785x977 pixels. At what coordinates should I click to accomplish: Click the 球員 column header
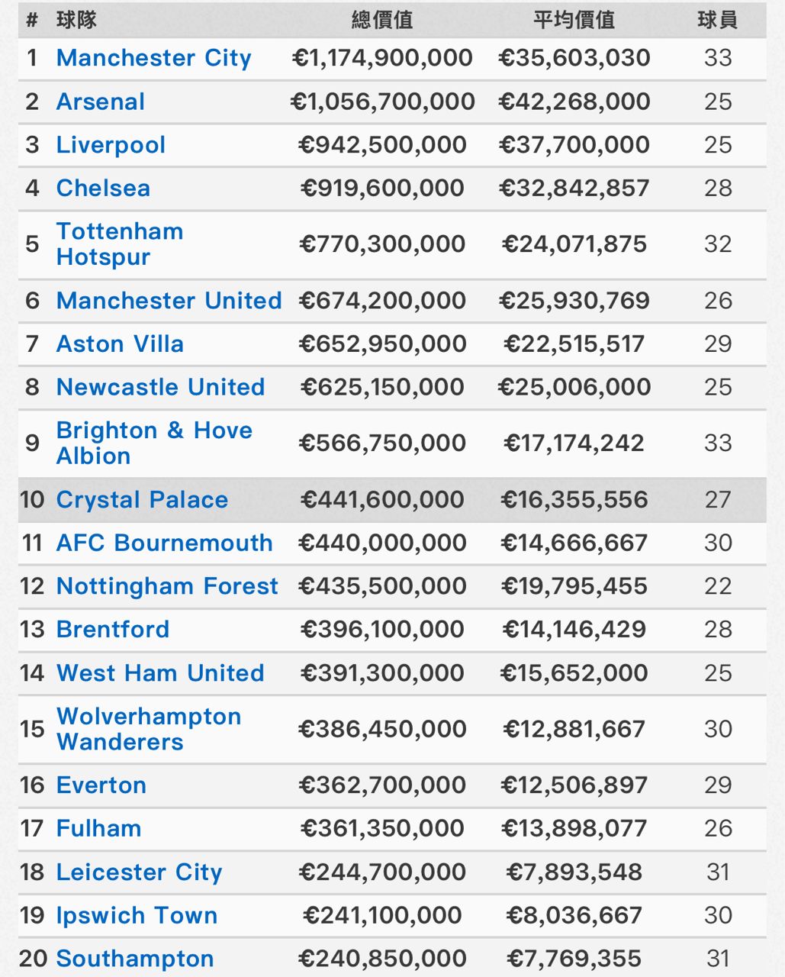[717, 20]
